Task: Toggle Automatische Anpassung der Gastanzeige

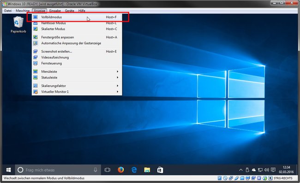Action: (77, 43)
